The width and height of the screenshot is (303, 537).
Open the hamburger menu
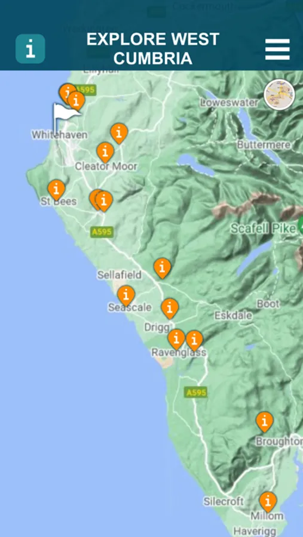(277, 50)
